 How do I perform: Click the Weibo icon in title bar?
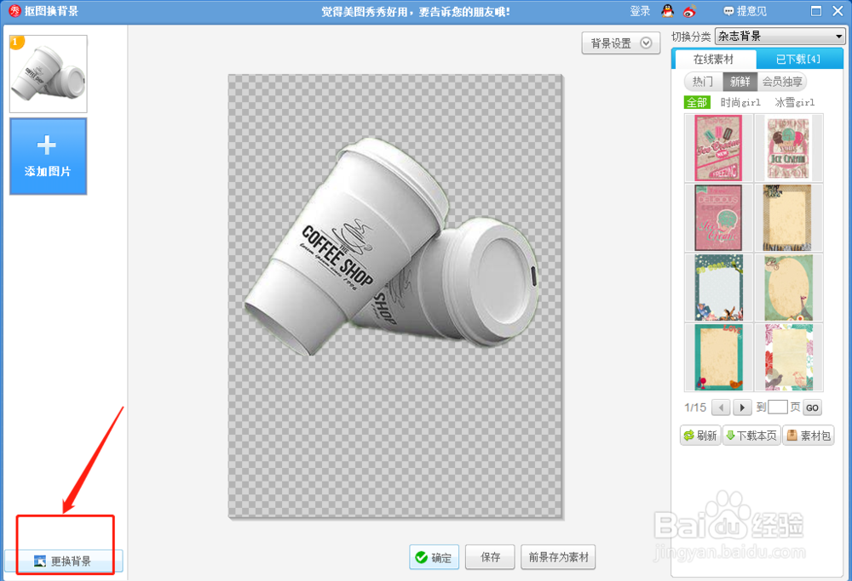point(689,11)
